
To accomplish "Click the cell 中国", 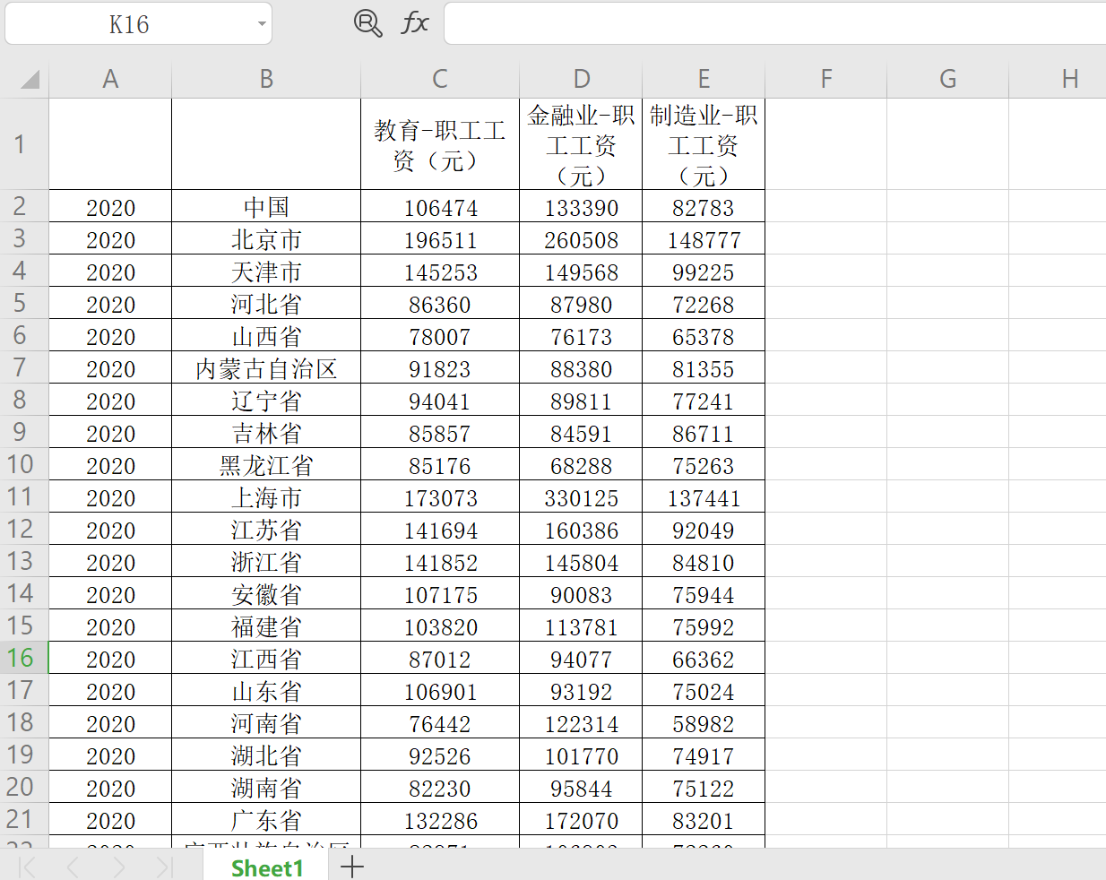I will coord(266,207).
